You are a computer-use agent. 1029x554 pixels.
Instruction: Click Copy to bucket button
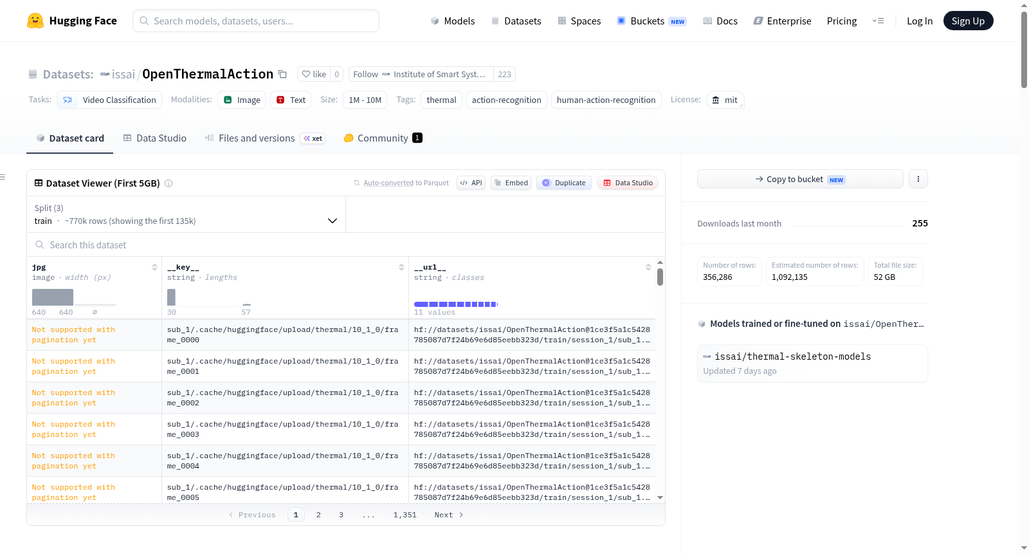point(800,179)
